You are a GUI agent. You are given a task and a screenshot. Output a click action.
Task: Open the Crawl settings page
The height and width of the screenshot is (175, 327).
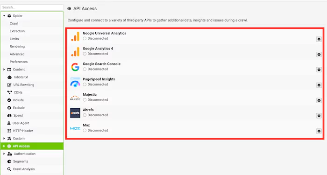pos(14,23)
